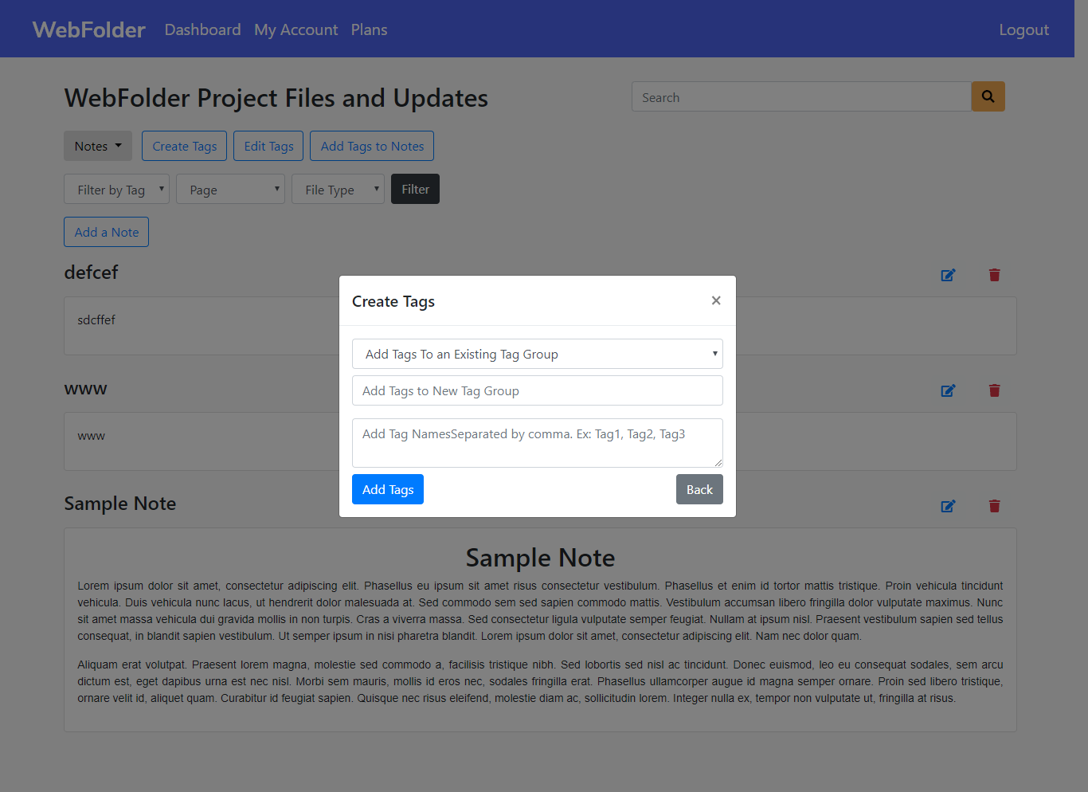
Task: Click the defcef note title
Action: coord(91,272)
